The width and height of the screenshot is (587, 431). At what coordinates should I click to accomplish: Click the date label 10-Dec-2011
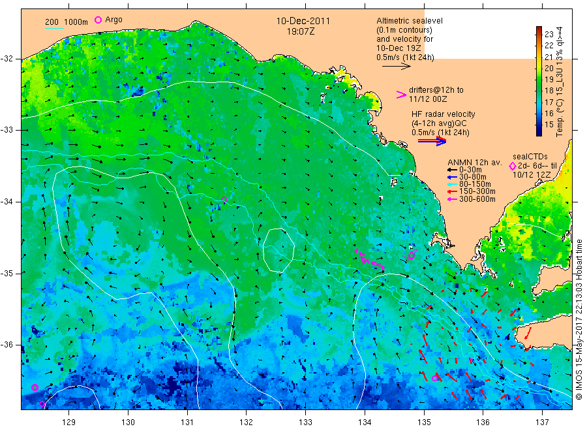(x=303, y=21)
